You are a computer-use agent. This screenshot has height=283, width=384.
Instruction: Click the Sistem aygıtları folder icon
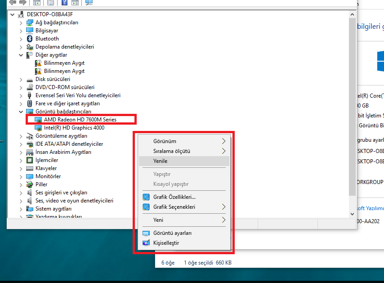[30, 209]
